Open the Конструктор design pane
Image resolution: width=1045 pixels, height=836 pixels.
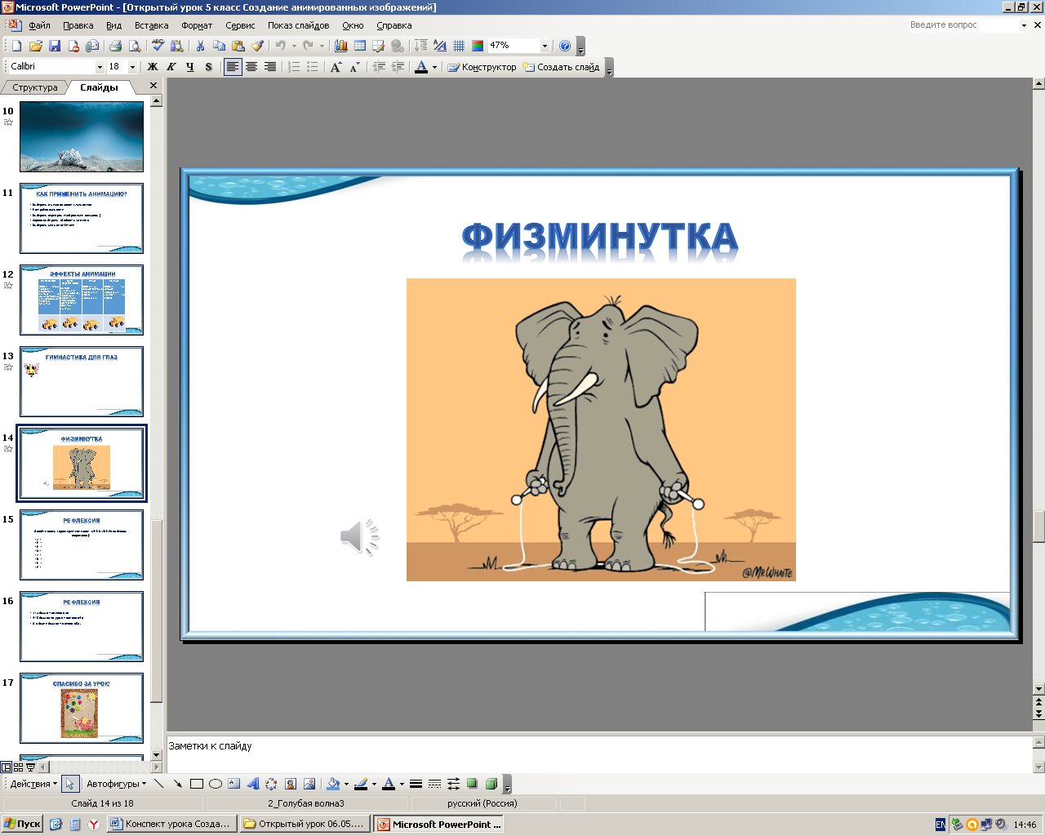coord(482,67)
